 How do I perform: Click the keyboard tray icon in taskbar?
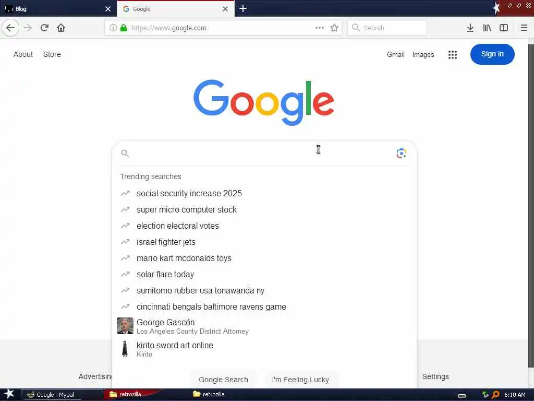[462, 396]
